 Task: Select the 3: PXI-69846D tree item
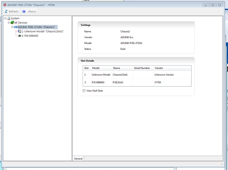(x=30, y=36)
